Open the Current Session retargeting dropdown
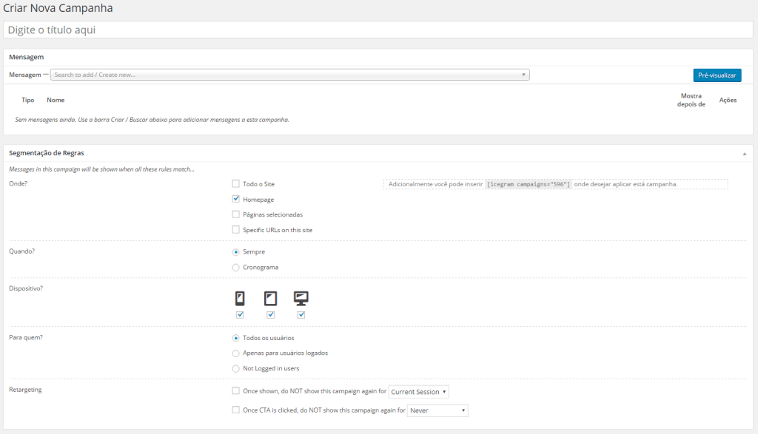This screenshot has width=758, height=434. (x=418, y=391)
